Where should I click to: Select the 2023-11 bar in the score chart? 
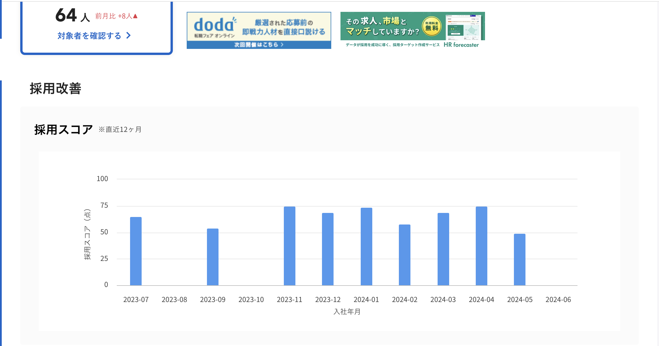pyautogui.click(x=290, y=246)
